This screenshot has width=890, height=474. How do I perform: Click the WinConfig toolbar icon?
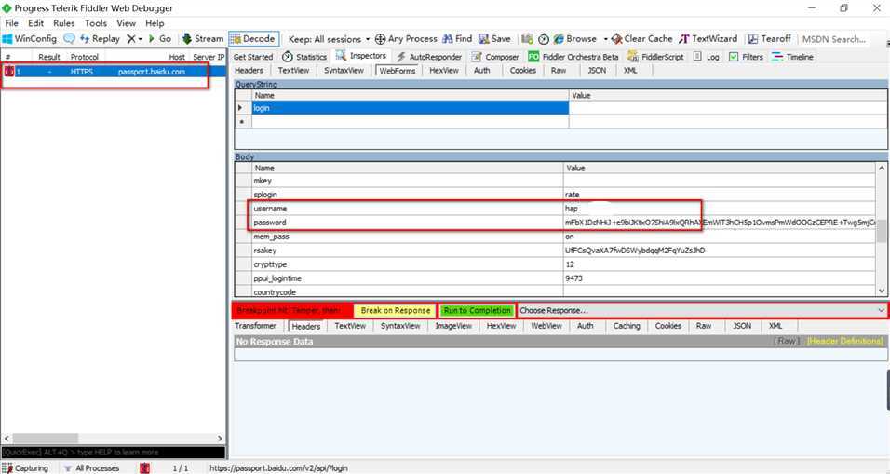[8, 39]
